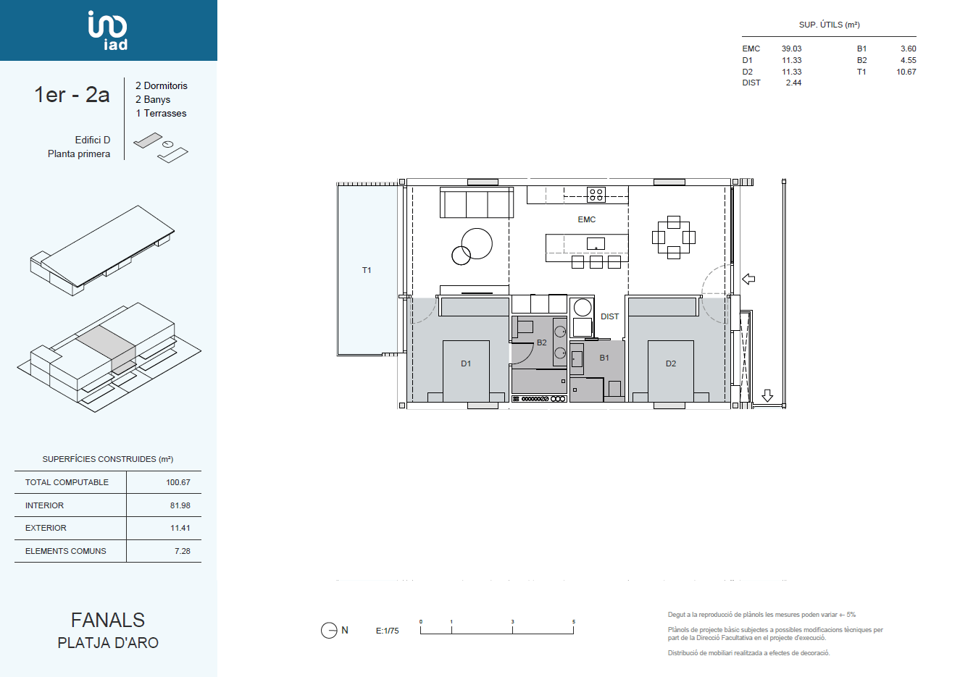This screenshot has height=677, width=960.
Task: Click the four-burner cooktop symbol
Action: coord(596,194)
